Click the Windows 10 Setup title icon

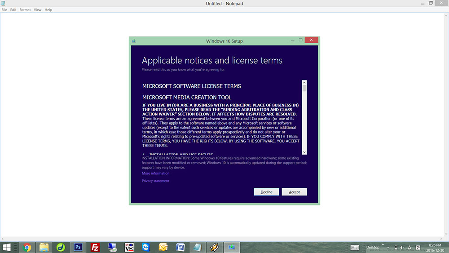134,41
